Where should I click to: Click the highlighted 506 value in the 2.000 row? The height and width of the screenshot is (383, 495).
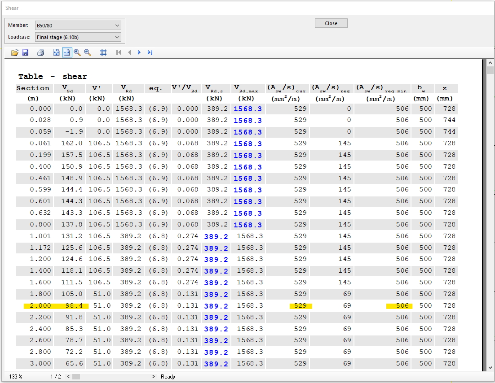coord(402,305)
